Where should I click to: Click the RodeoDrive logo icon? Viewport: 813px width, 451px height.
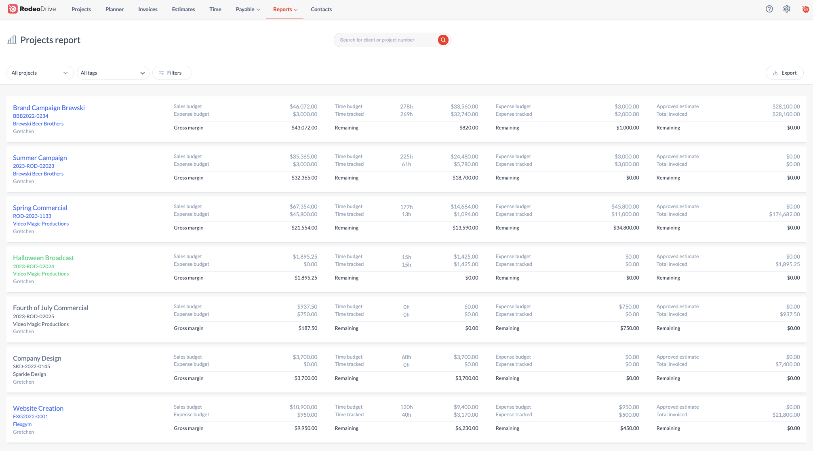click(x=13, y=8)
